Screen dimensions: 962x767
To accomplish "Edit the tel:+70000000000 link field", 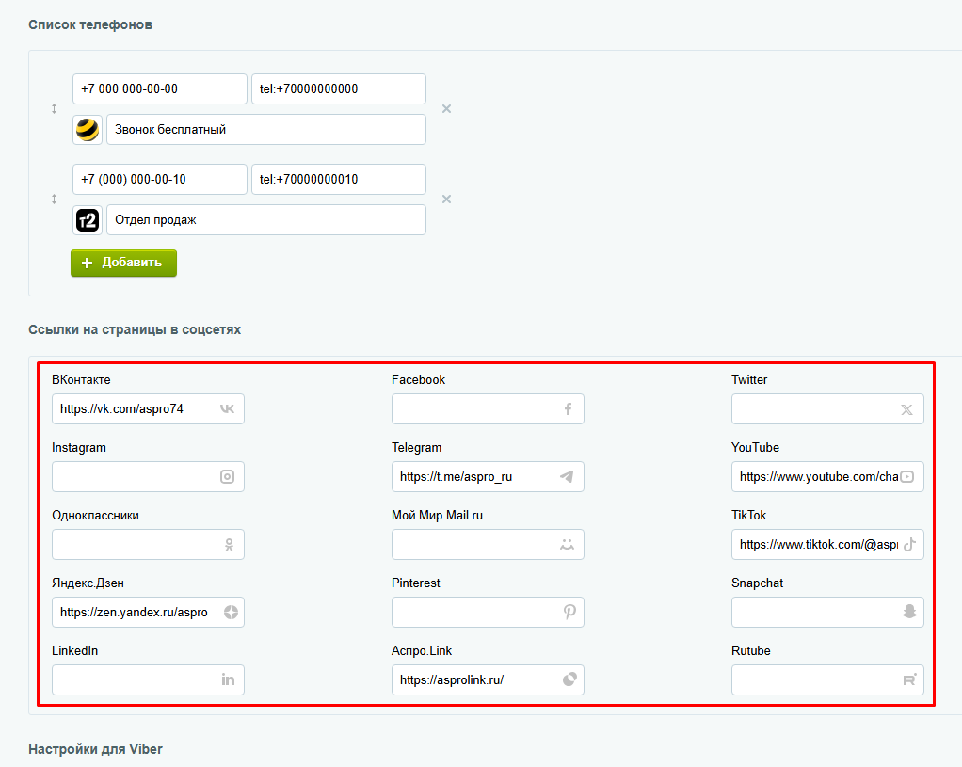I will point(339,89).
